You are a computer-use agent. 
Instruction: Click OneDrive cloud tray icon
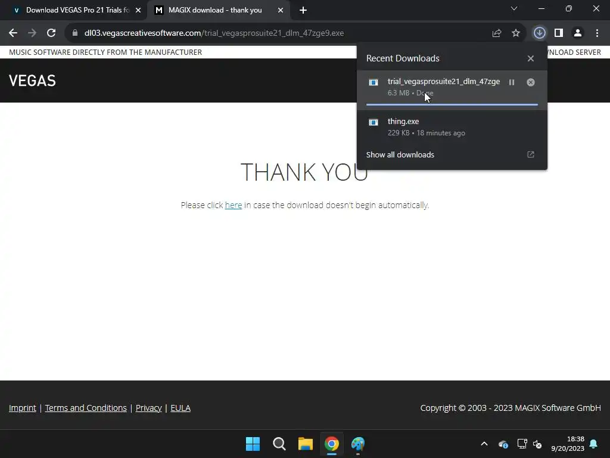pyautogui.click(x=503, y=444)
